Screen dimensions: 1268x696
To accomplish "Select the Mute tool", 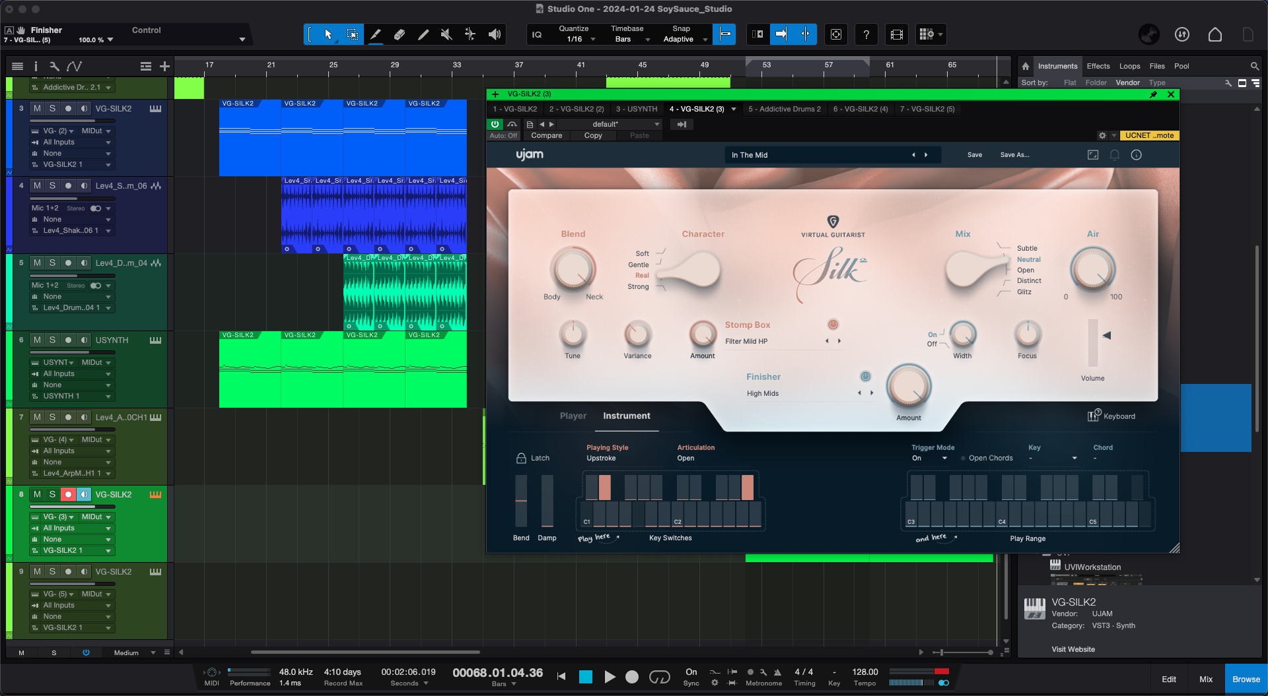I will (446, 34).
